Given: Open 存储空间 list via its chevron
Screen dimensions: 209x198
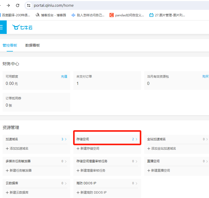Looking at the screenshot, I should tap(136, 139).
